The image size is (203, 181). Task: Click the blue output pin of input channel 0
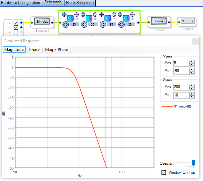tap(21, 23)
